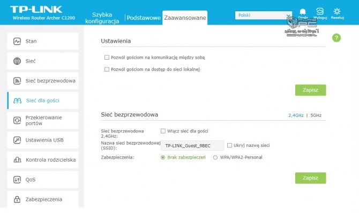Click the Resetuj reboot icon

click(337, 11)
